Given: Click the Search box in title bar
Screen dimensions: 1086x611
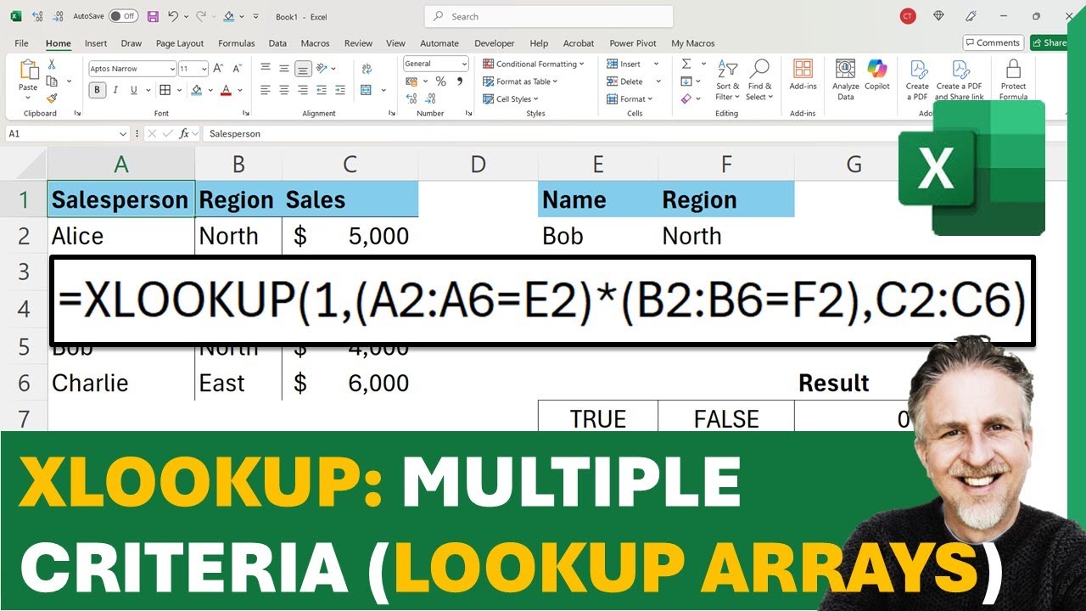Looking at the screenshot, I should [x=549, y=16].
